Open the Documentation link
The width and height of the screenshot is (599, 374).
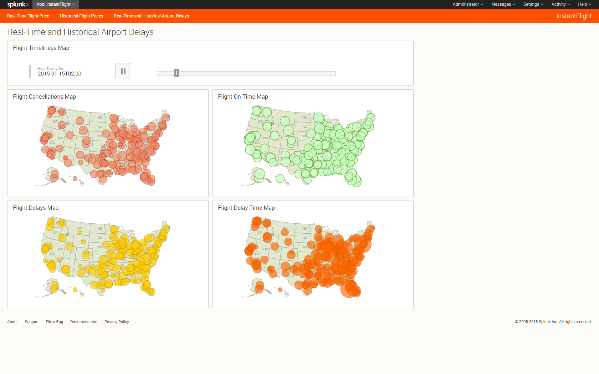pos(84,322)
